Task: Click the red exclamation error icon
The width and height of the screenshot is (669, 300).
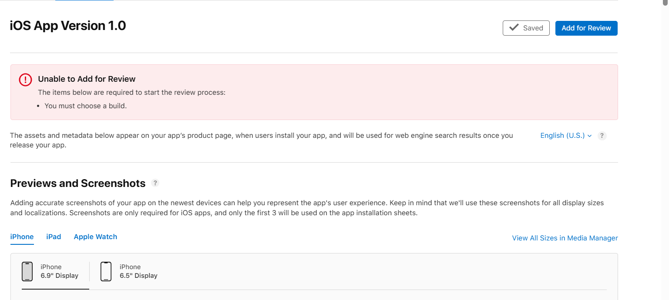Action: (26, 80)
